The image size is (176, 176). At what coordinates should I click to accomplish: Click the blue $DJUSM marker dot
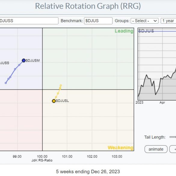coord(24,60)
